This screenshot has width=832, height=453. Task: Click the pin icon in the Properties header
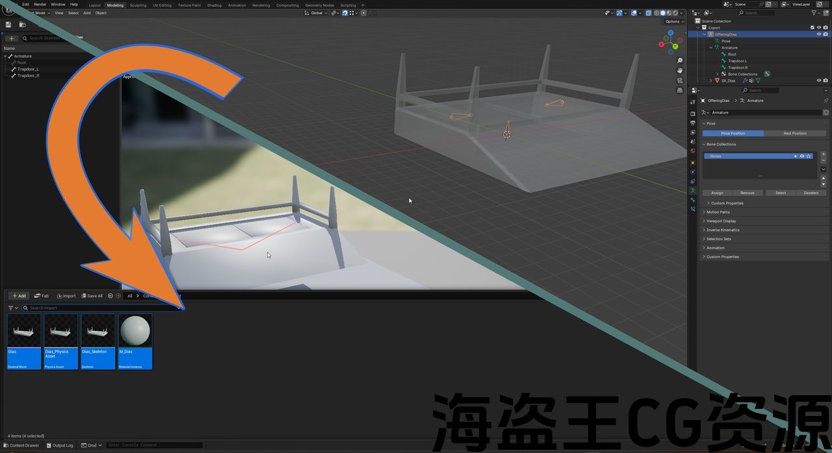point(825,101)
